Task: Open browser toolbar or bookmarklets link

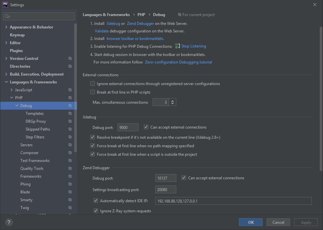Action: pyautogui.click(x=135, y=39)
